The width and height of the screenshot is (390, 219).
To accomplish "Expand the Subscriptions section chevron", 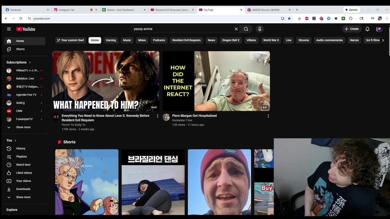I will (x=30, y=62).
